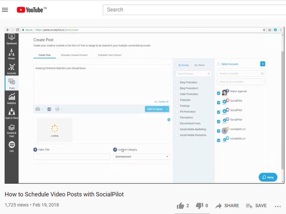Check the Social Media Promotion group

[x=177, y=135]
